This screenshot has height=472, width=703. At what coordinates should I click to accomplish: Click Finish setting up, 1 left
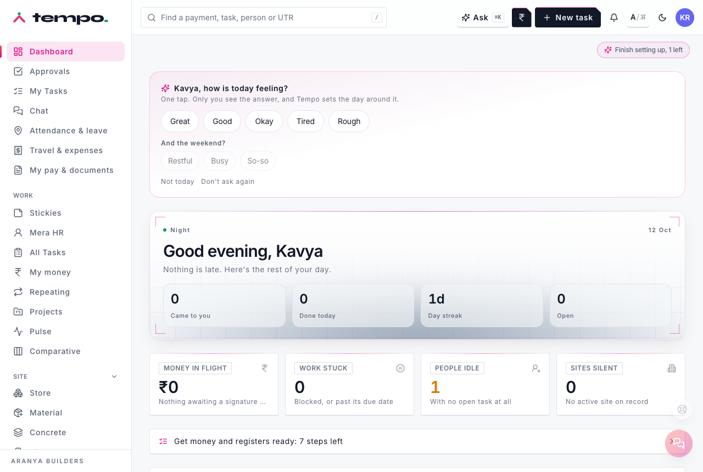[x=643, y=50]
